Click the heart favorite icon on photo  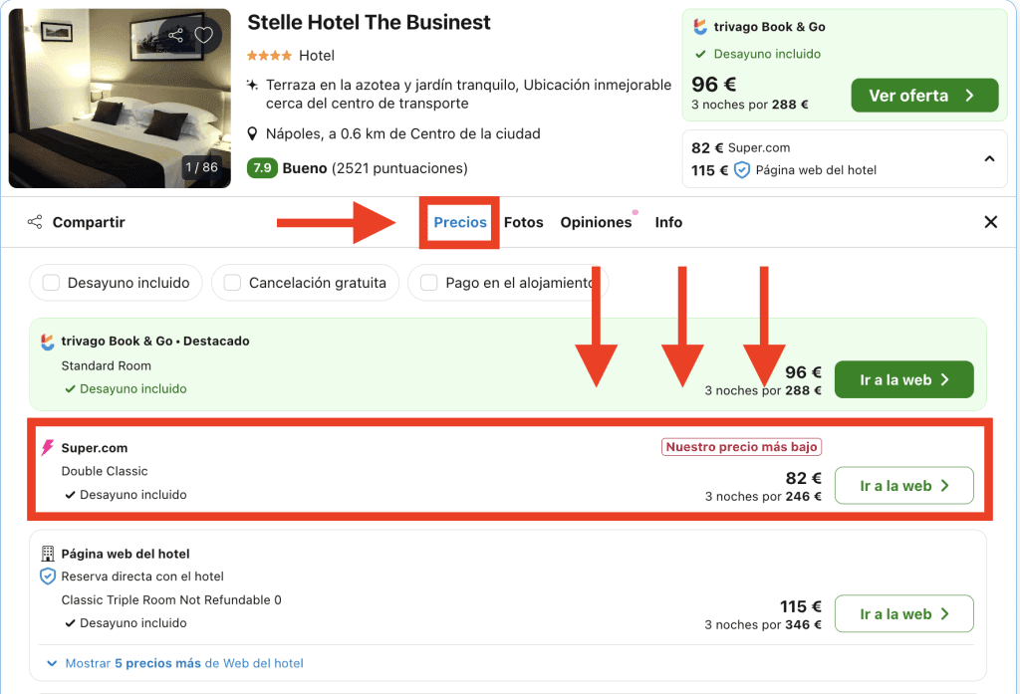click(204, 36)
